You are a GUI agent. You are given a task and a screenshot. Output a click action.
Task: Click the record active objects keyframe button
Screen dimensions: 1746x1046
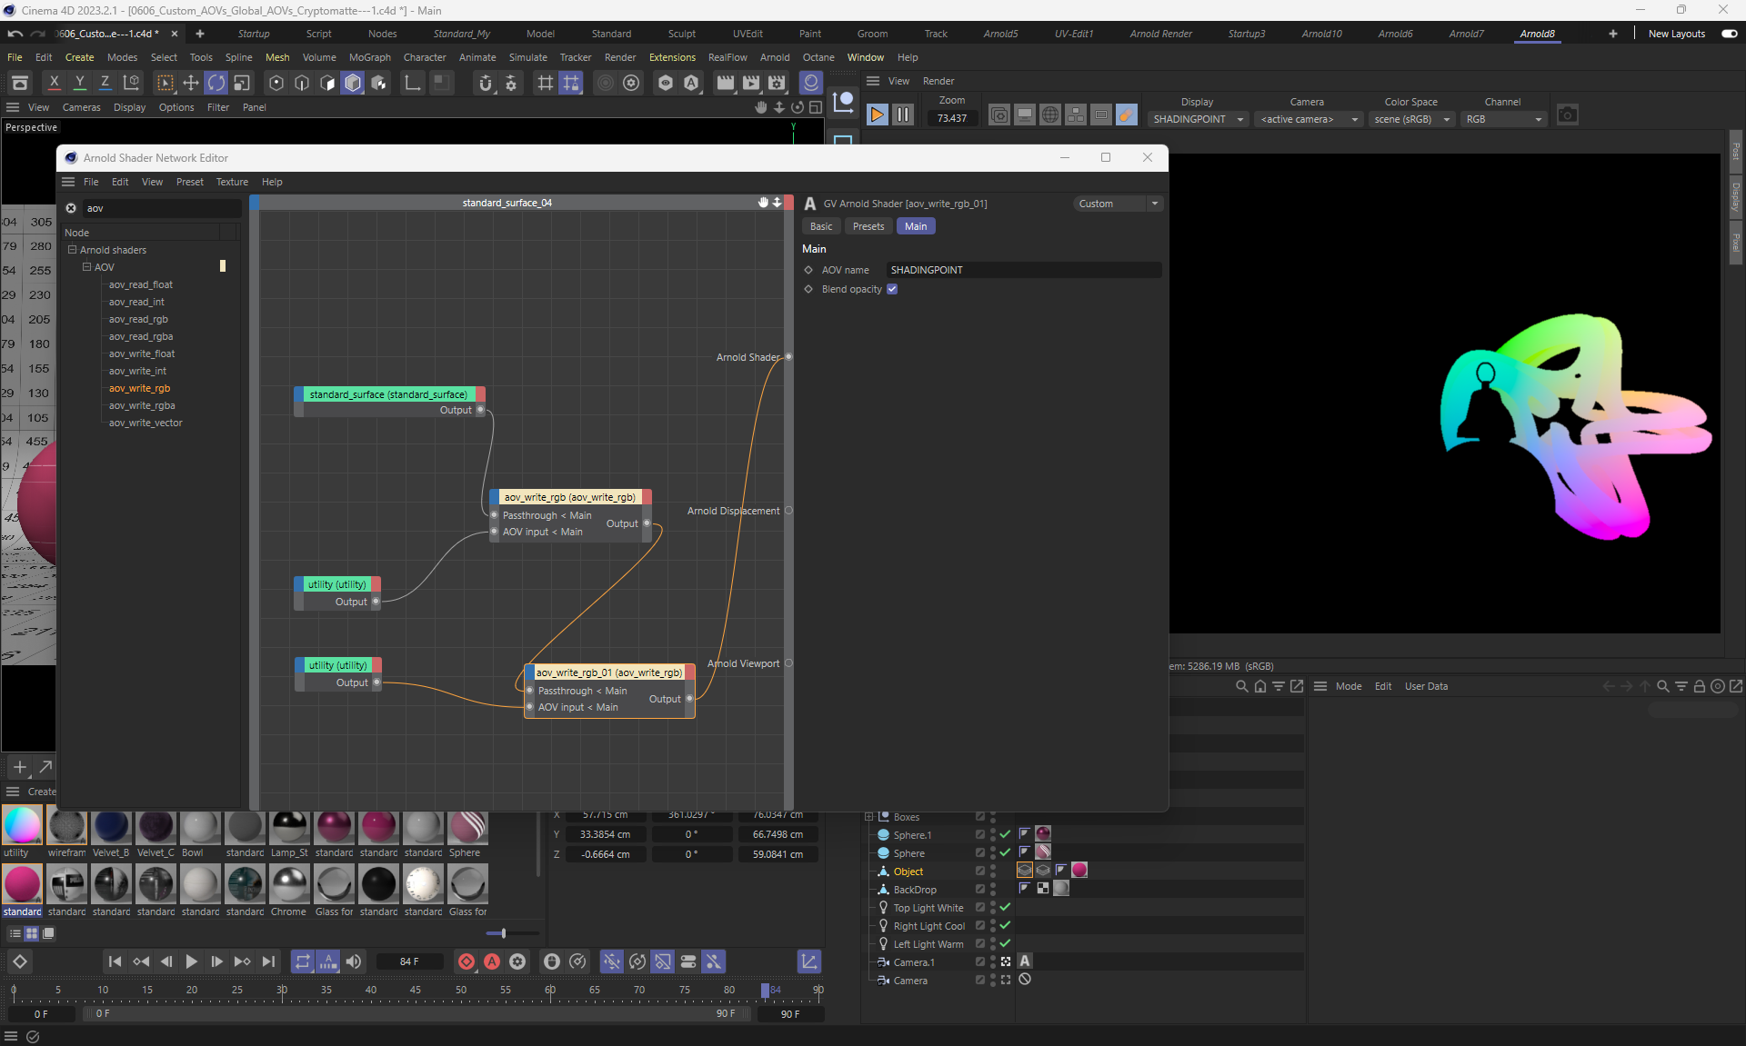(467, 961)
